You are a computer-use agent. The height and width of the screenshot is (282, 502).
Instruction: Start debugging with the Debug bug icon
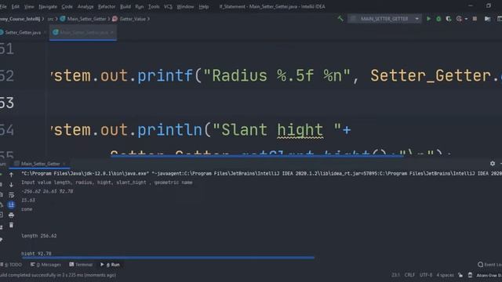(x=438, y=19)
